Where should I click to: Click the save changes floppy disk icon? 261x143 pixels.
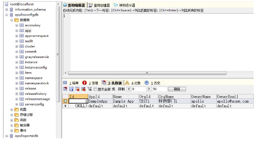pyautogui.click(x=71, y=89)
